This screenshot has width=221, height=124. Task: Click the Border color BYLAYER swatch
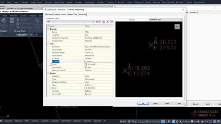[x=85, y=88]
